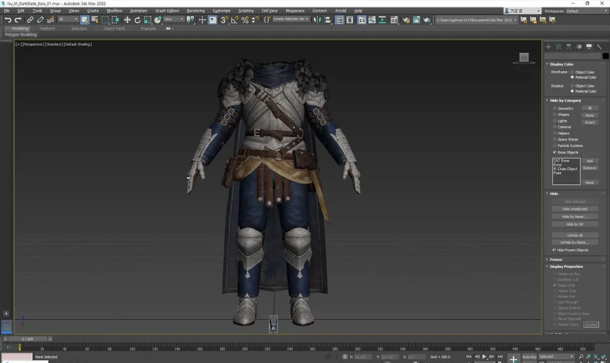
Task: Click the time slider showing 0 / 509
Action: point(27,339)
